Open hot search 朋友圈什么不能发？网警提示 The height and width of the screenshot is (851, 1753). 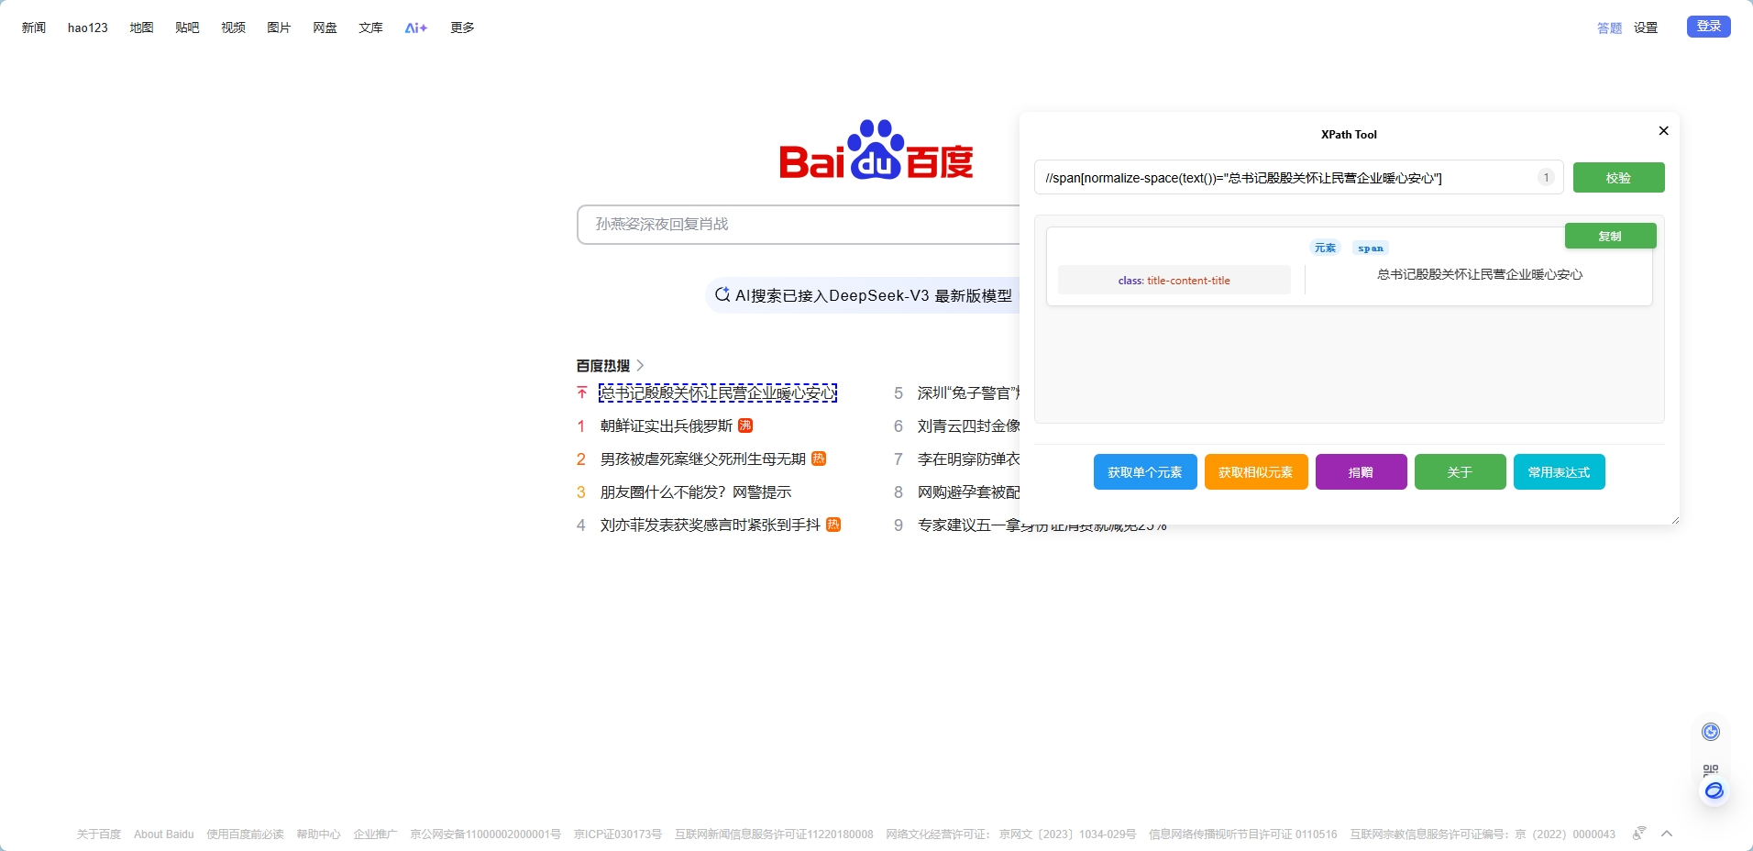click(696, 492)
